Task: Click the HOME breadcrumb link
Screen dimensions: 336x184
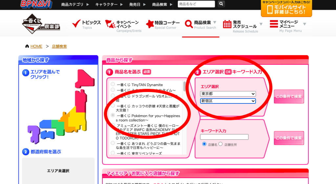Action: tap(36, 46)
